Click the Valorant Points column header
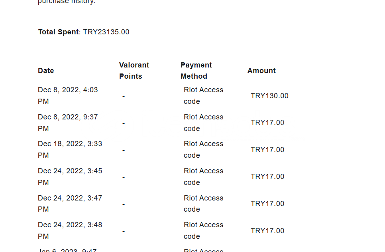The image size is (385, 252). point(134,71)
